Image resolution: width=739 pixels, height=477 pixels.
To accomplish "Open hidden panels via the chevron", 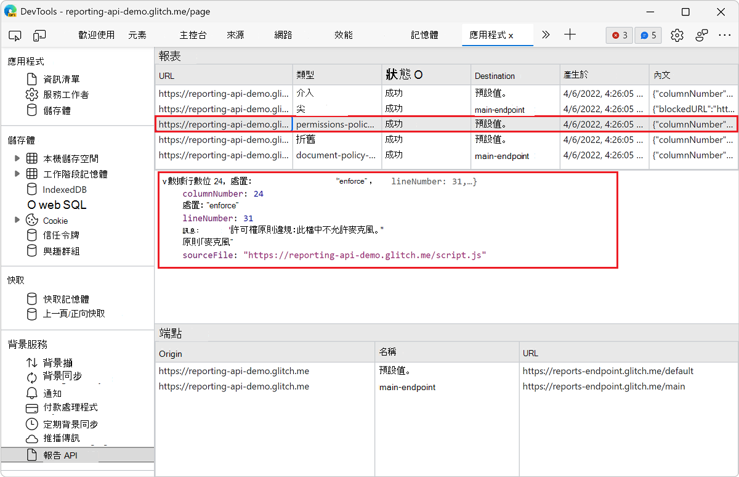I will point(545,35).
